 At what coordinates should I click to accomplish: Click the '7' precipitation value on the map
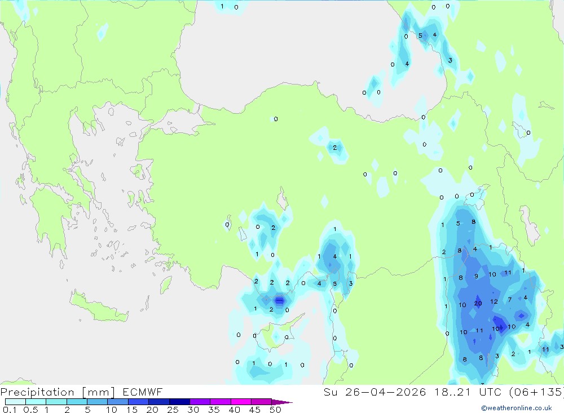point(510,299)
